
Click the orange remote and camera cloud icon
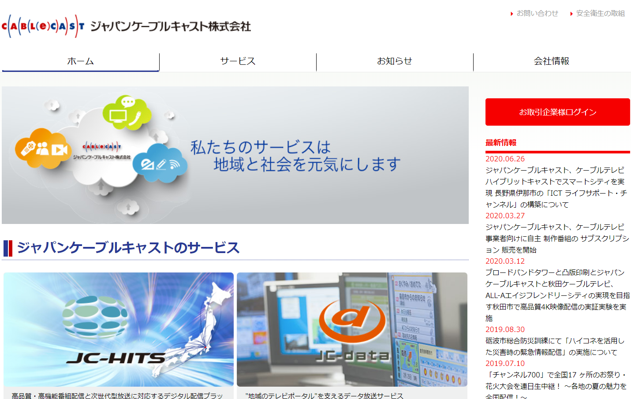pyautogui.click(x=43, y=149)
